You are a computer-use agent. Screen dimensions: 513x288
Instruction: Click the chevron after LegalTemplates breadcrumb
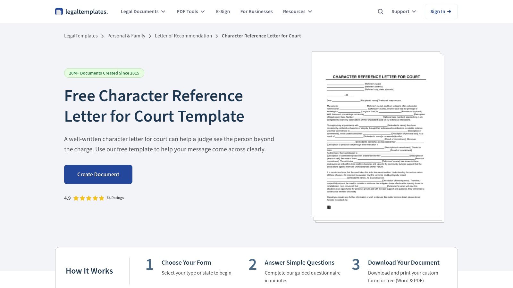coord(103,36)
